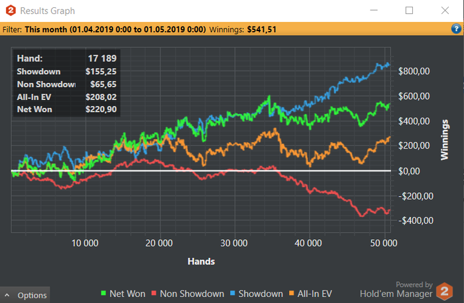464x303 pixels.
Task: Click the orange Hold'em Manager 2 hexagon badge
Action: (x=445, y=291)
